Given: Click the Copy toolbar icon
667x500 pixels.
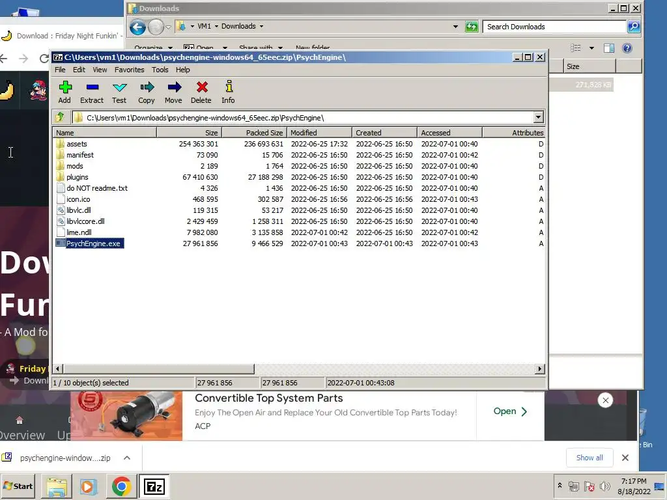Looking at the screenshot, I should pos(147,92).
